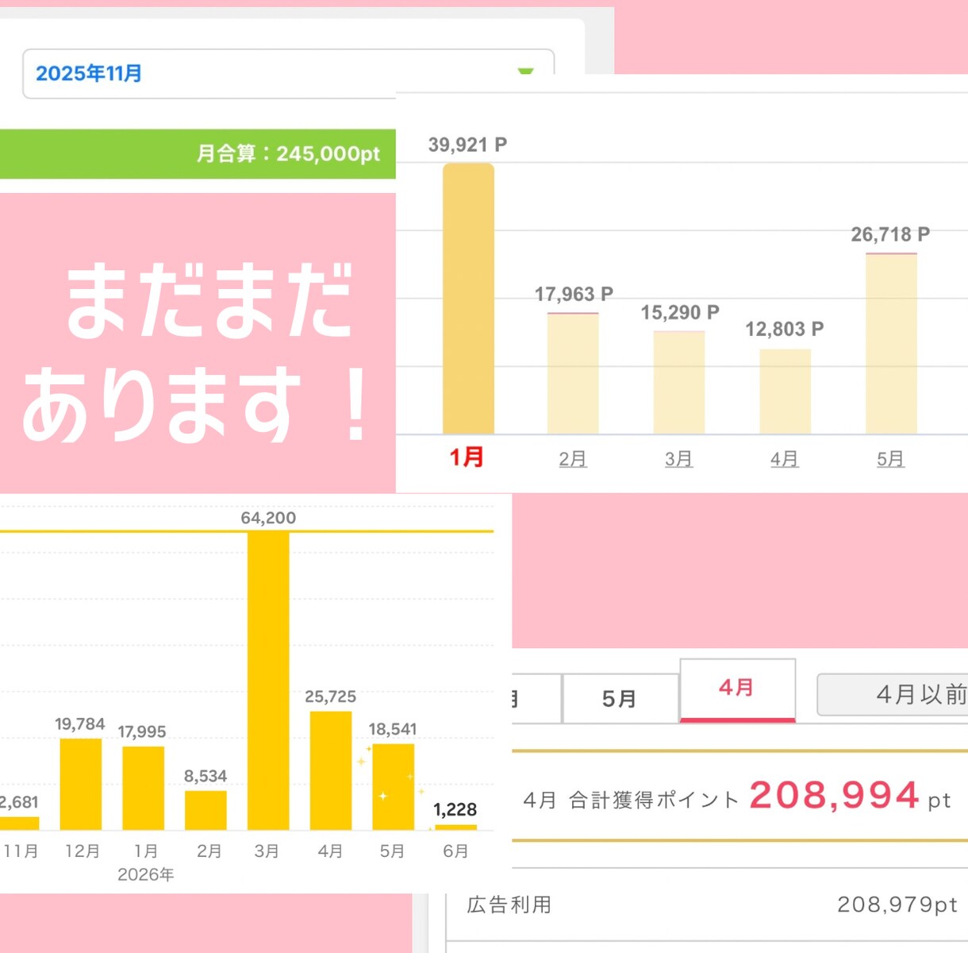Click the 208,979pt value in 広告利用 row

pos(897,905)
